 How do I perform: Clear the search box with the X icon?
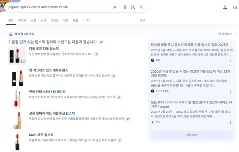(115, 7)
